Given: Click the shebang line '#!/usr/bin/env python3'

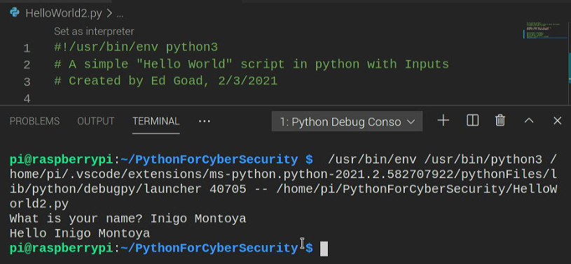Looking at the screenshot, I should click(136, 47).
